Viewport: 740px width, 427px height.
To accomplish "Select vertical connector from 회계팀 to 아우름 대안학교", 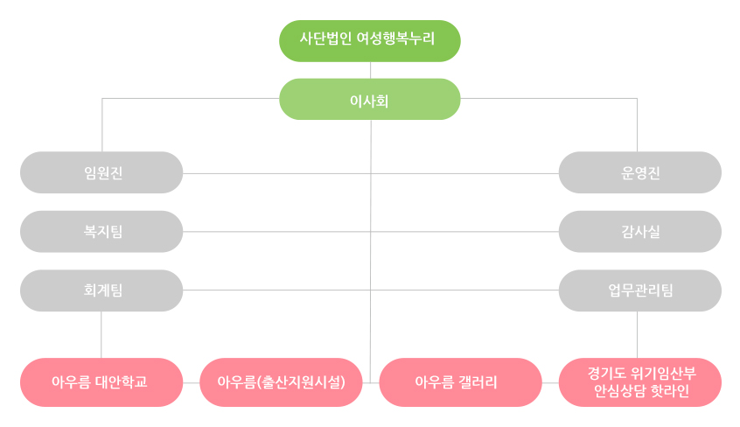I will pos(101,334).
